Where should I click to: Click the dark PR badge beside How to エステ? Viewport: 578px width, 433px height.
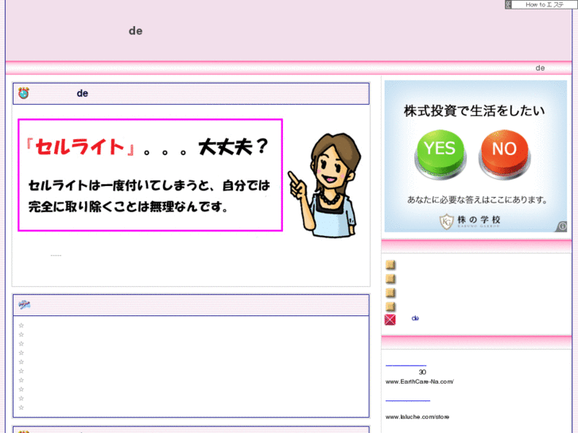point(508,5)
